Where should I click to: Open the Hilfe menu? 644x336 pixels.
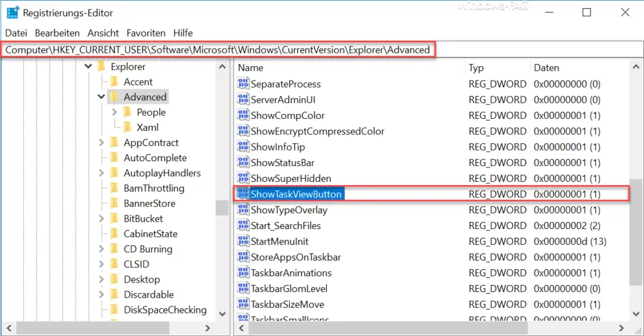click(x=183, y=33)
